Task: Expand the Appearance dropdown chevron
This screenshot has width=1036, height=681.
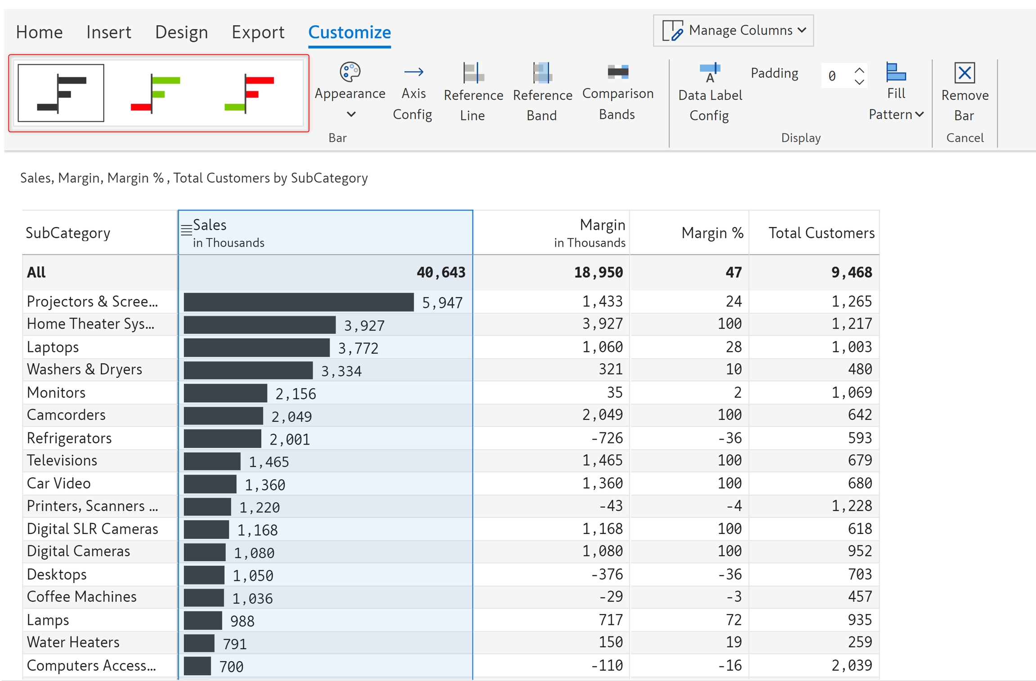Action: pos(351,114)
